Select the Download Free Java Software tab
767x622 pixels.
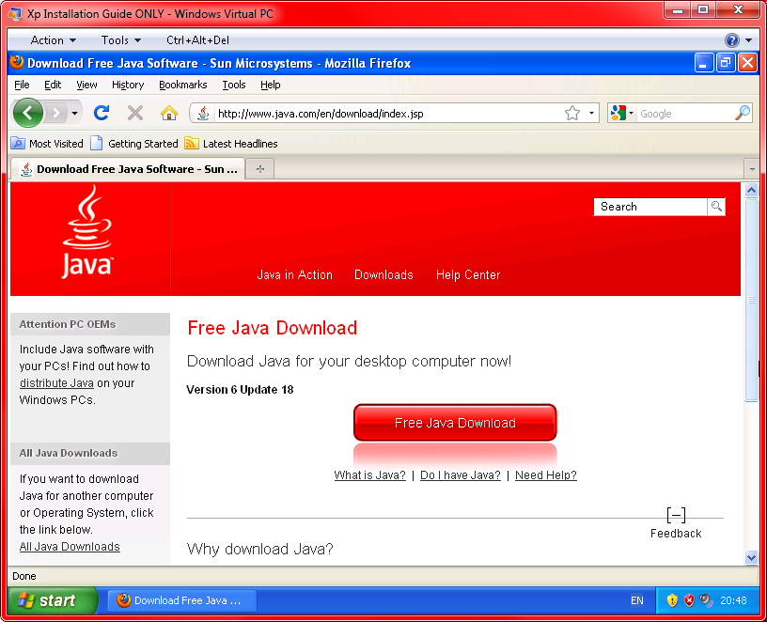point(128,169)
